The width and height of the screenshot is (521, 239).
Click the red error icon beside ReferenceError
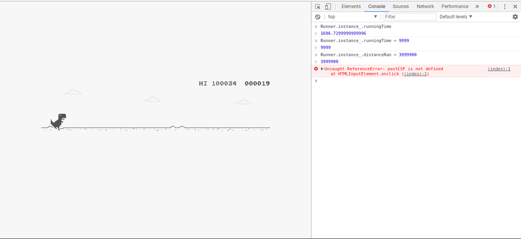point(316,69)
